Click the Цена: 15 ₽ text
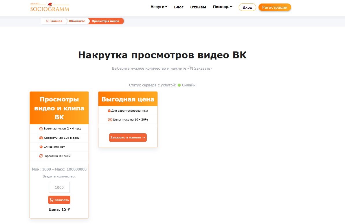 coord(59,209)
